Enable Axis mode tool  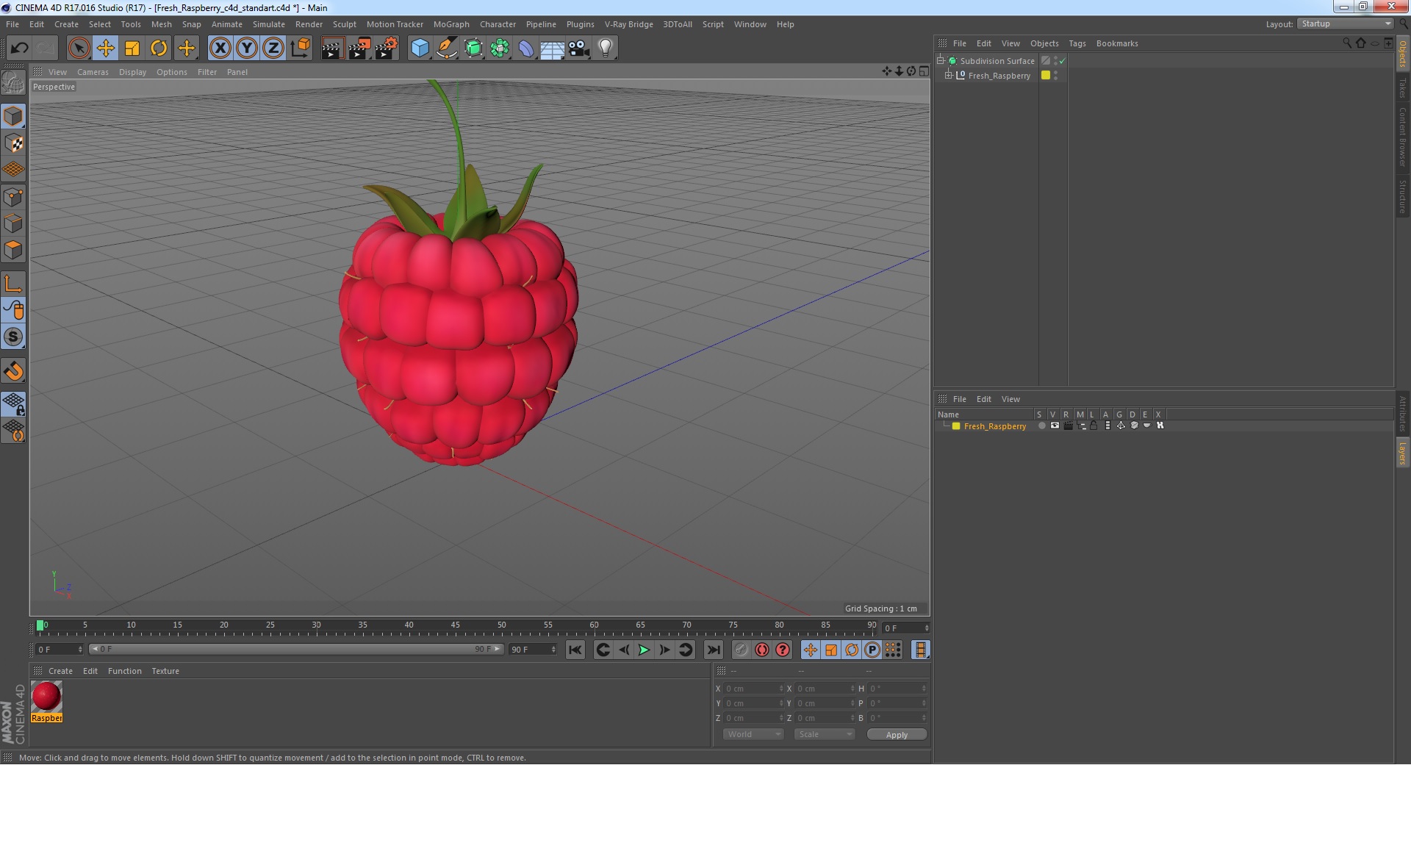[x=13, y=284]
